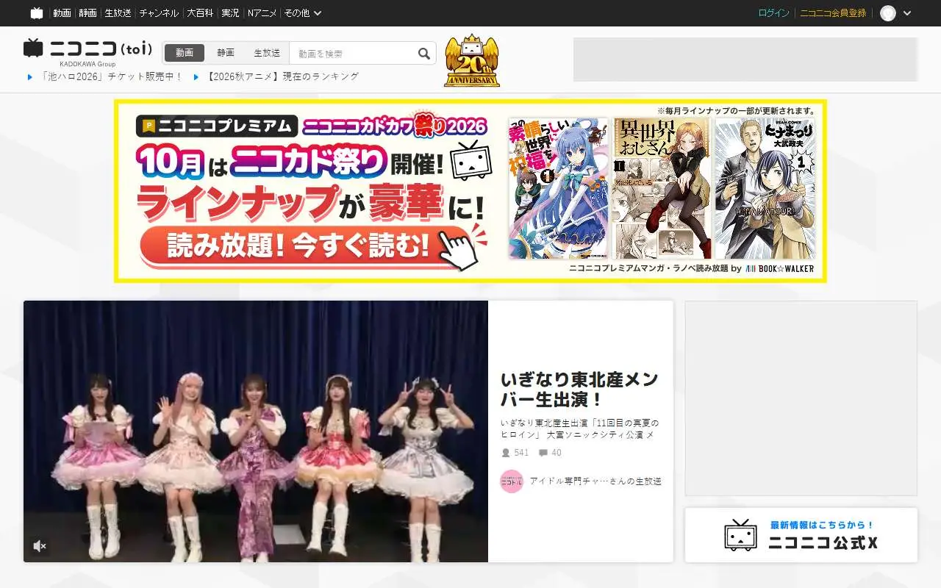
Task: Open the 動画 top navigation item
Action: [x=62, y=13]
